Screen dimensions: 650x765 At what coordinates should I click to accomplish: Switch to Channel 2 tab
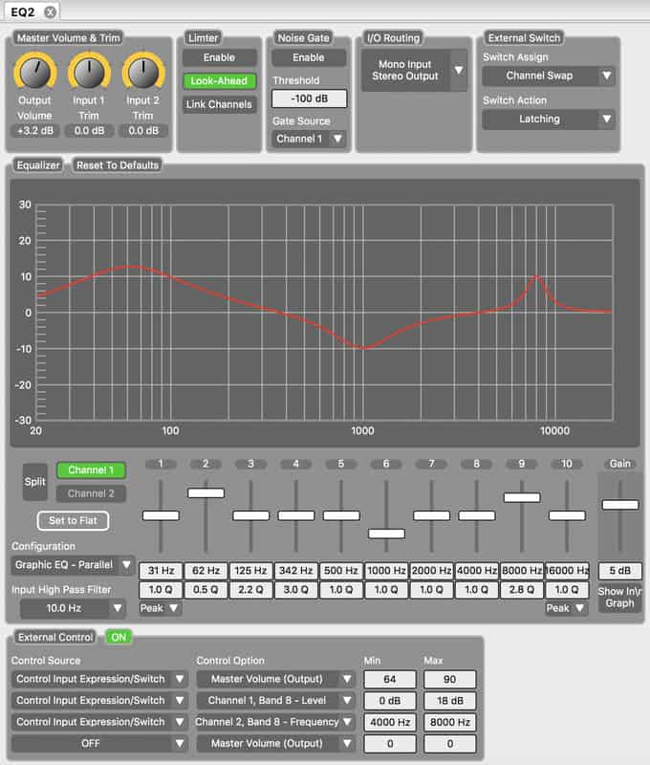[91, 493]
